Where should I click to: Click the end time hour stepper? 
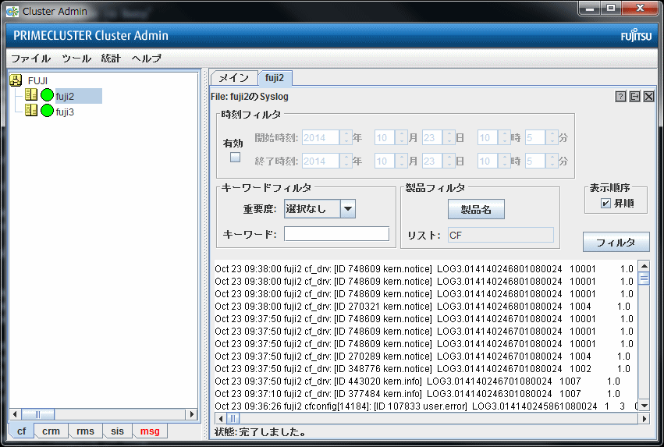504,161
